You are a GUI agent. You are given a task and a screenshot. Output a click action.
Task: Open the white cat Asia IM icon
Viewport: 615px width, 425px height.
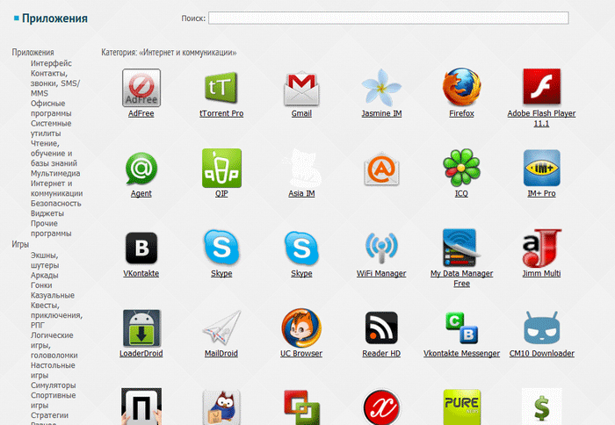[x=301, y=168]
